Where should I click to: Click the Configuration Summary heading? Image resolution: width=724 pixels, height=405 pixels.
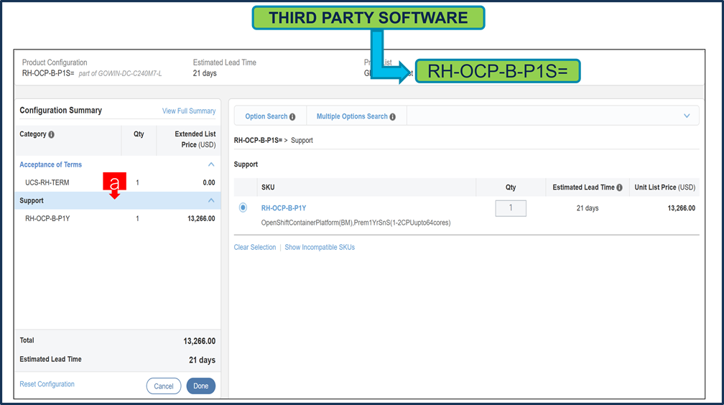(60, 111)
